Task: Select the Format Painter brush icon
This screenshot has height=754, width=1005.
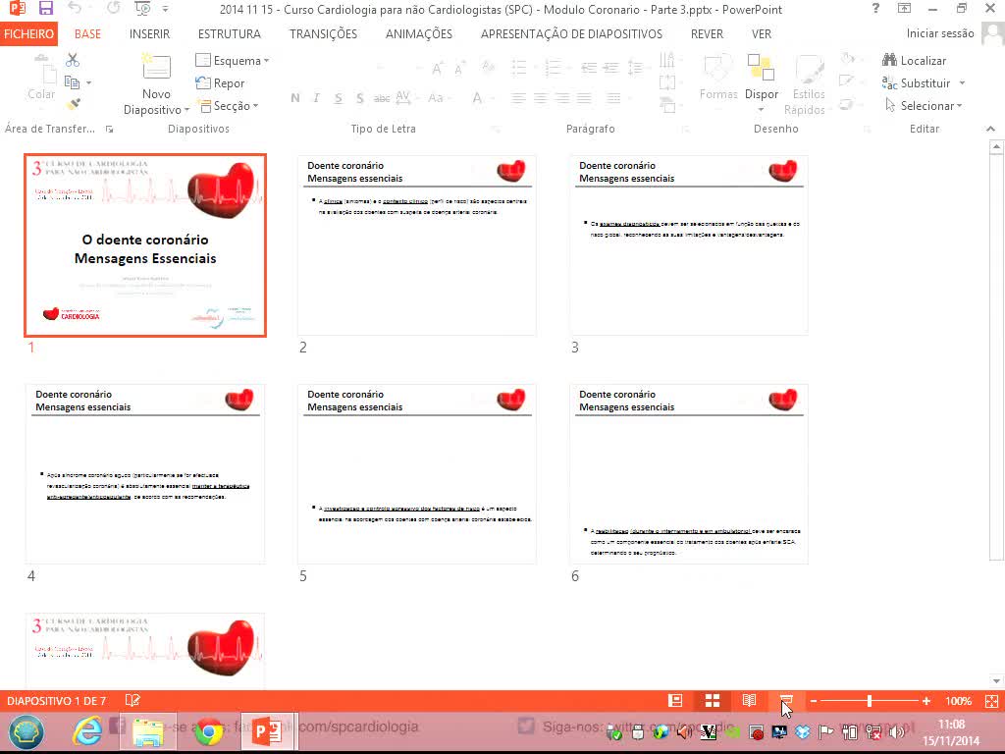Action: (73, 104)
